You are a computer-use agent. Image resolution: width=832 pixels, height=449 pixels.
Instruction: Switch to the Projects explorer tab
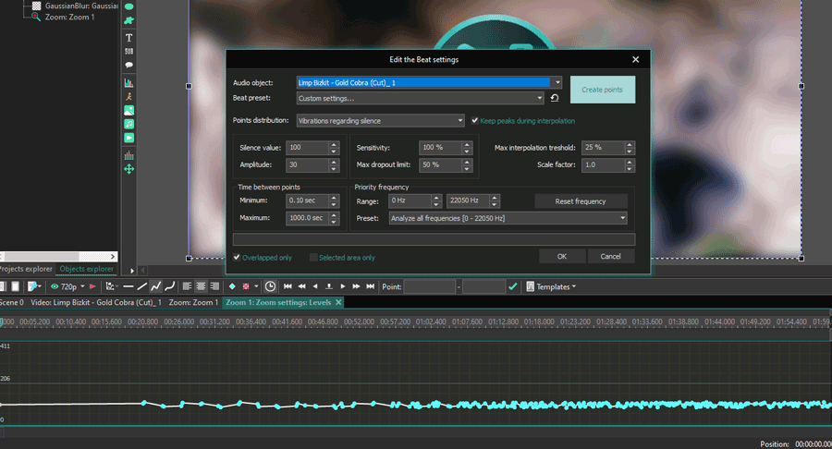26,269
